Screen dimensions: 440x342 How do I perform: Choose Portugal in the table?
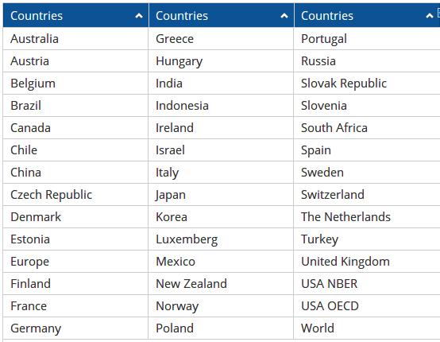(324, 39)
